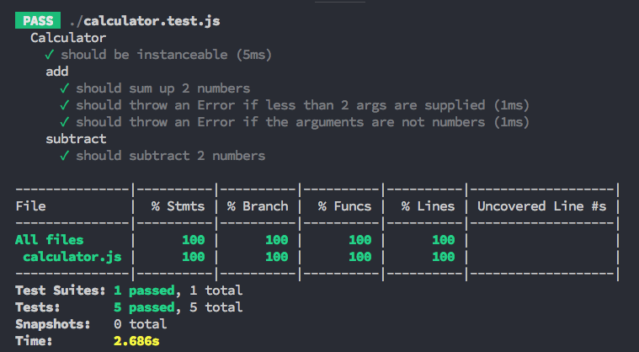This screenshot has height=352, width=639.
Task: Click the "File" column header
Action: click(x=30, y=206)
